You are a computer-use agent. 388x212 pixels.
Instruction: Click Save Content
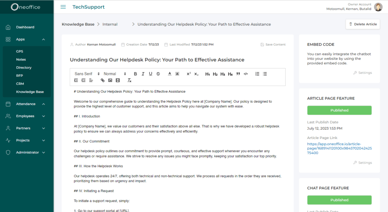pyautogui.click(x=273, y=44)
